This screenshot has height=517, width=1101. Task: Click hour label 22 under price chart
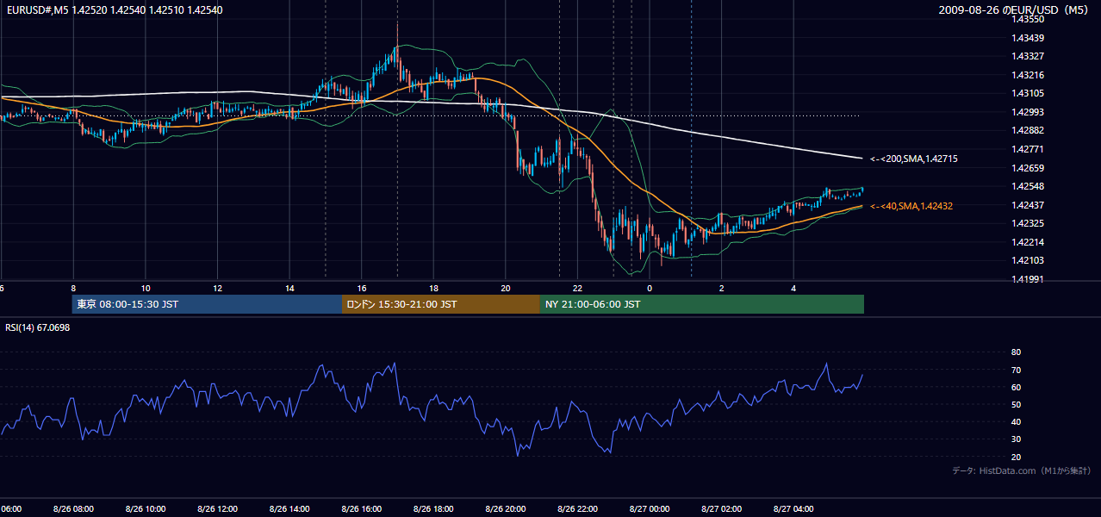(x=578, y=288)
